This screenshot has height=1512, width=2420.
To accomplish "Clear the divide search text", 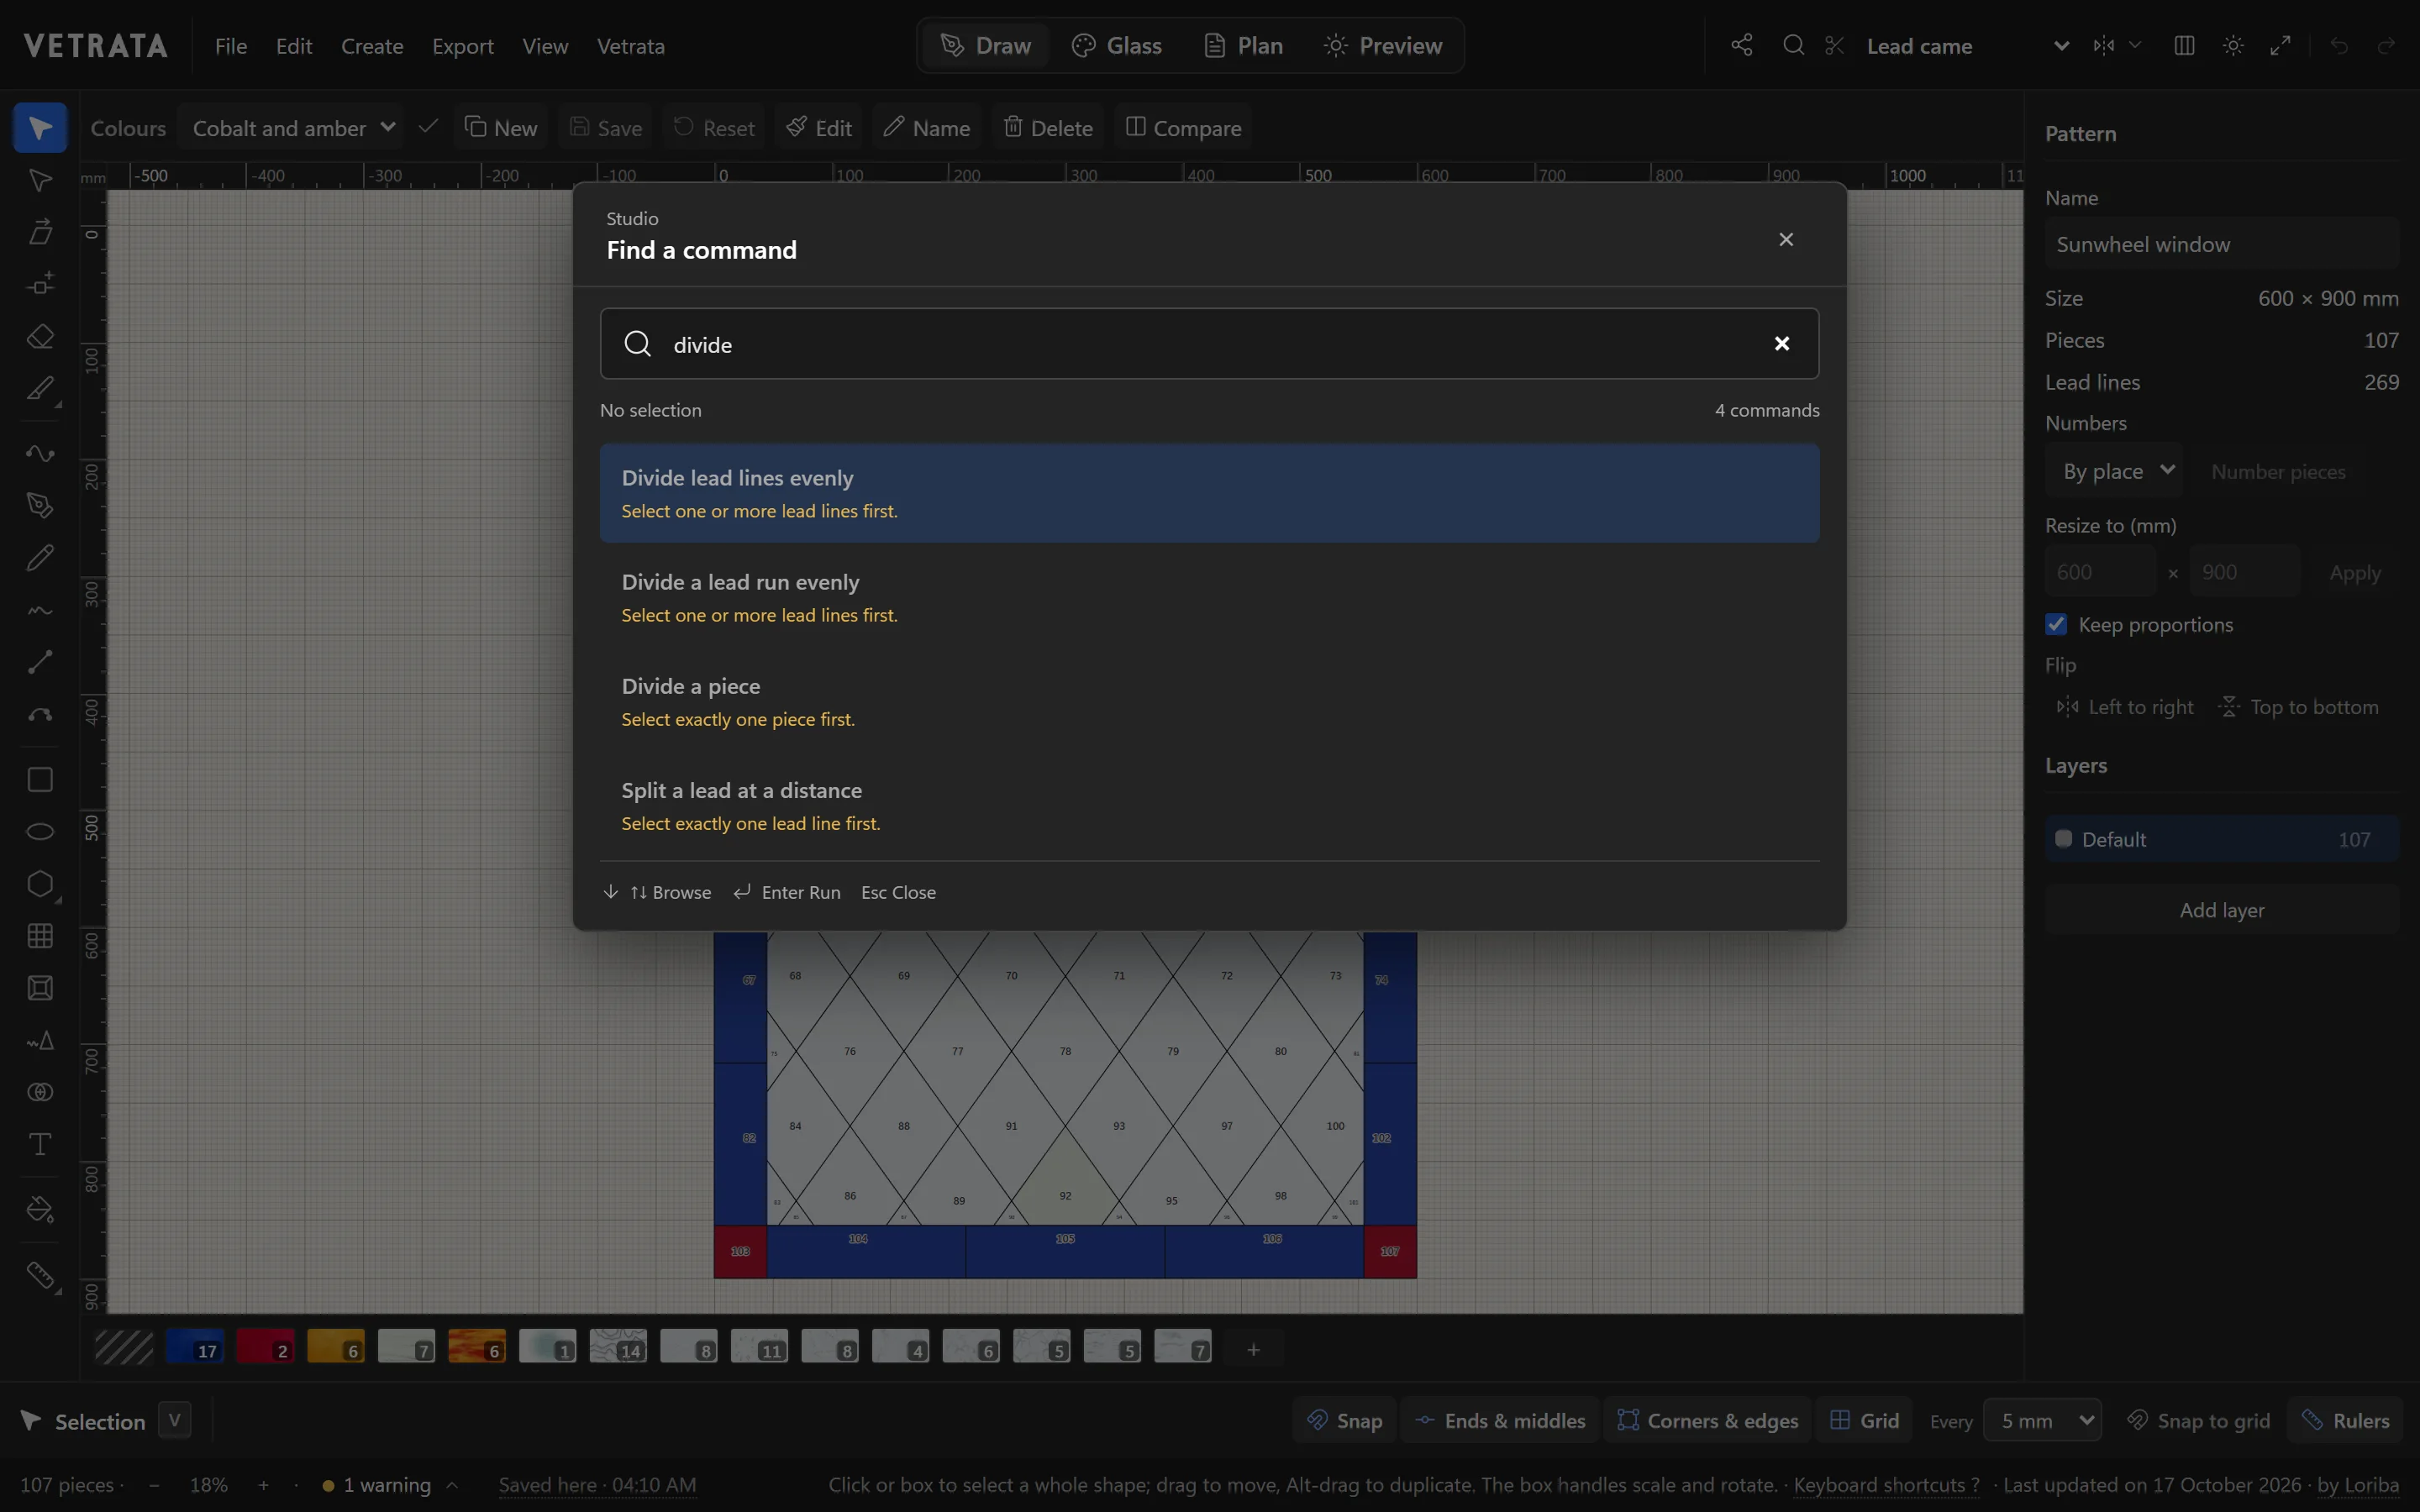I will point(1782,343).
